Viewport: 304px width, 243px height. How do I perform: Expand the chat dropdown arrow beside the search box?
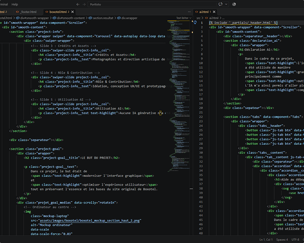click(226, 4)
